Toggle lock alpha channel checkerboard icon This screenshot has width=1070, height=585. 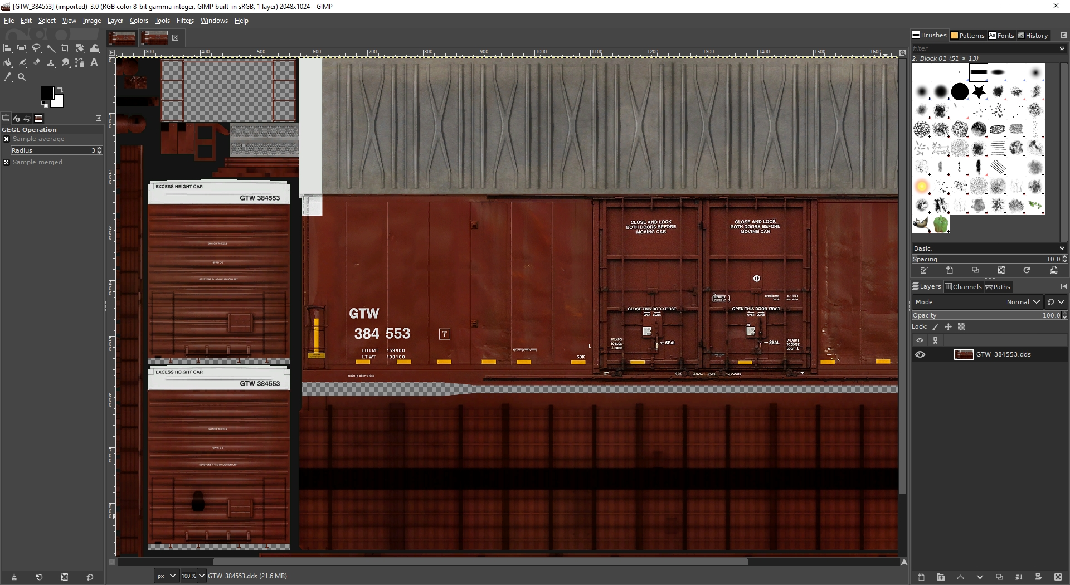[x=961, y=327]
